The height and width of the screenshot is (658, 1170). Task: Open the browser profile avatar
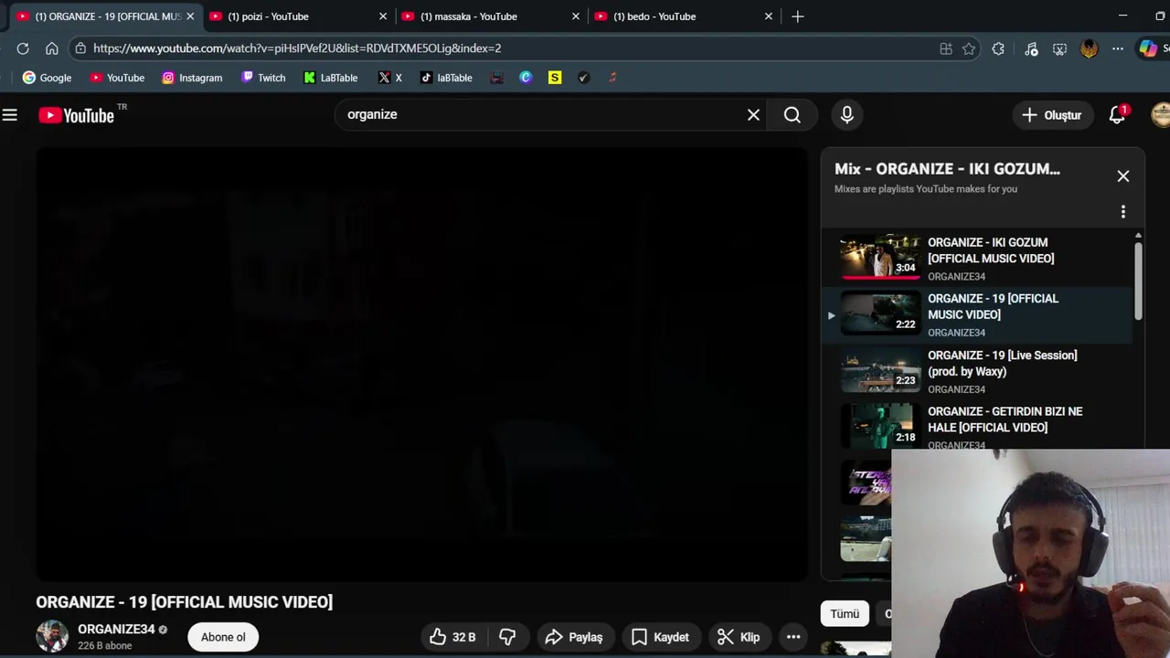click(x=1089, y=48)
